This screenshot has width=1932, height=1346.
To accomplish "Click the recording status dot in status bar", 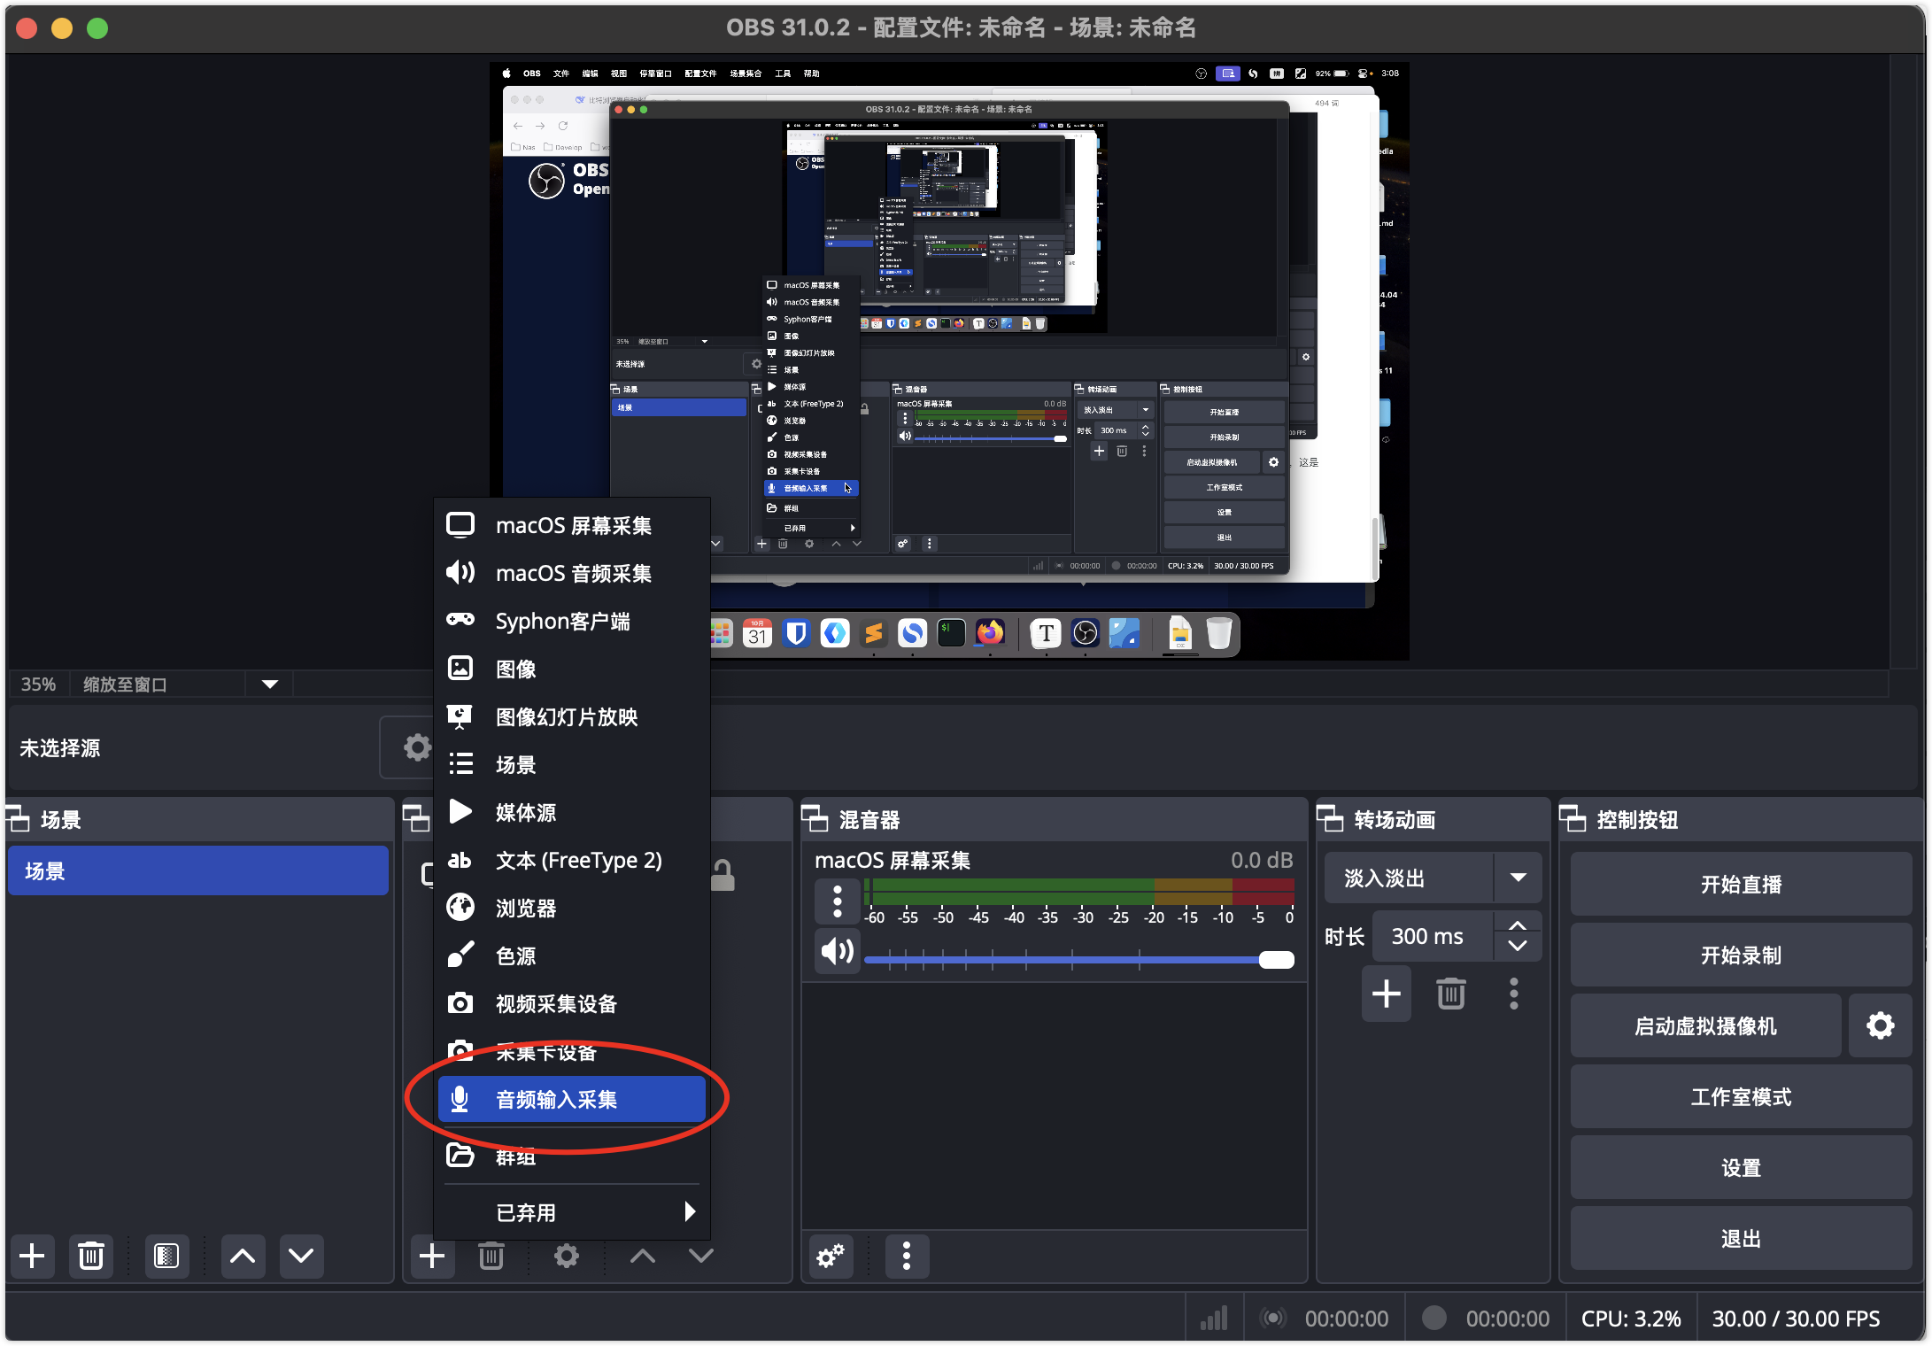I will [1434, 1319].
